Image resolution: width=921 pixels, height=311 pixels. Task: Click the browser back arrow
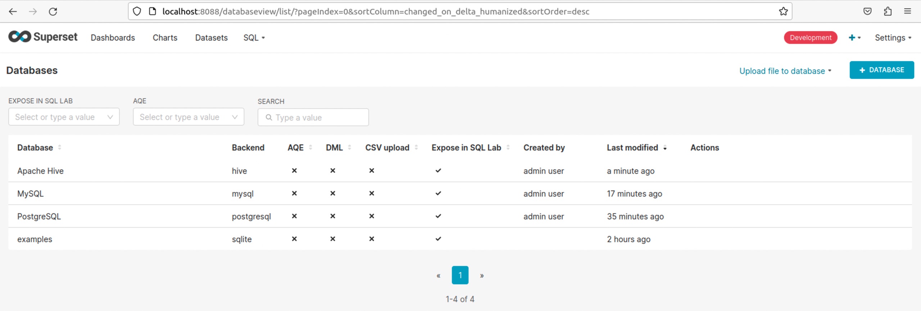pos(13,11)
